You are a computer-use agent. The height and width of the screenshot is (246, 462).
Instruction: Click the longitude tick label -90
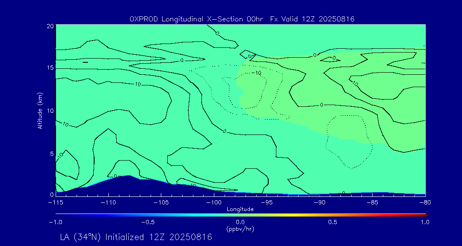pos(320,202)
